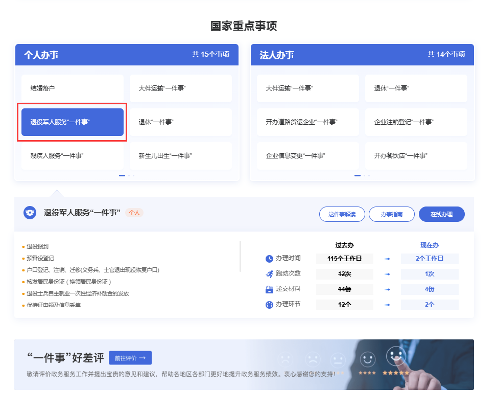The width and height of the screenshot is (498, 413).
Task: Click the sub-item list scrollbar
Action: pos(240,257)
